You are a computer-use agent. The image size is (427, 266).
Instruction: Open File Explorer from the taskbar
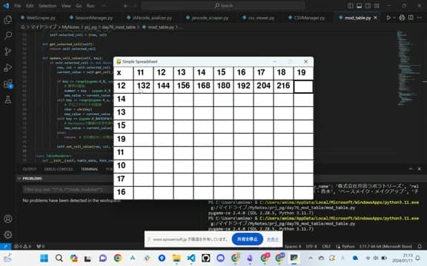176,258
